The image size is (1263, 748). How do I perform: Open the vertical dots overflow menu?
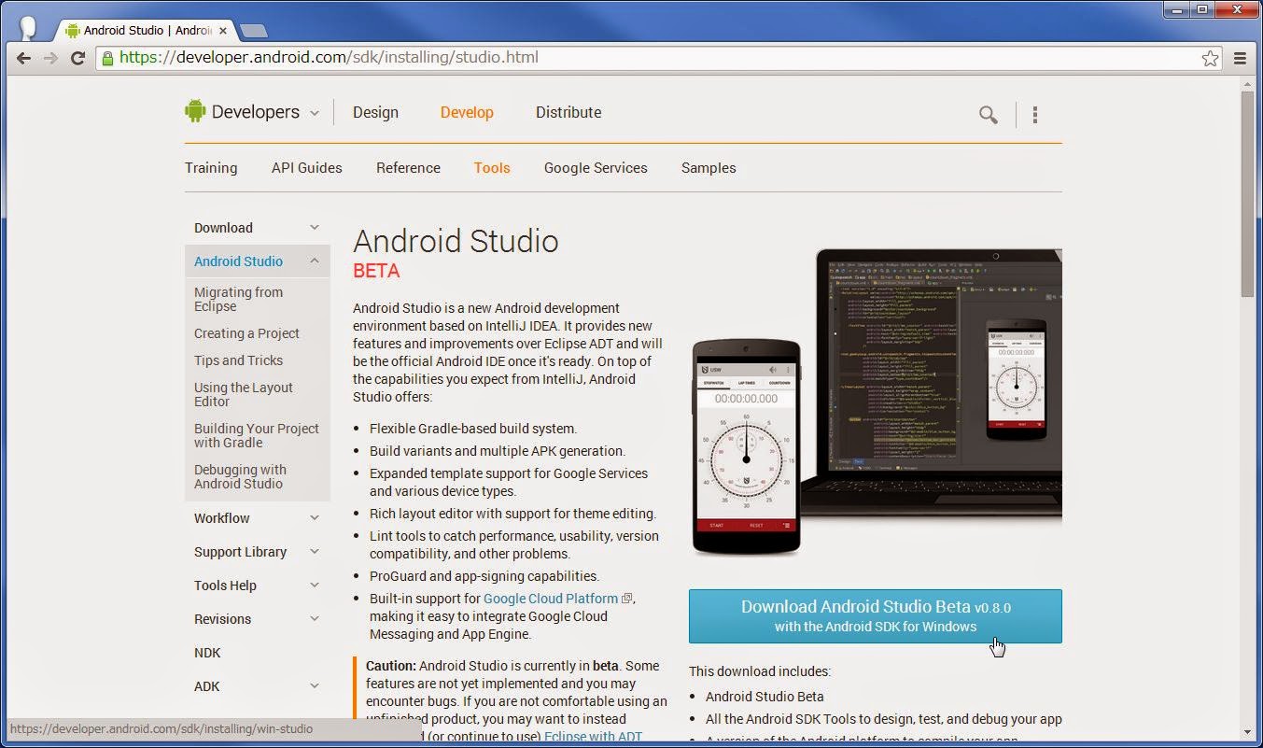tap(1034, 115)
